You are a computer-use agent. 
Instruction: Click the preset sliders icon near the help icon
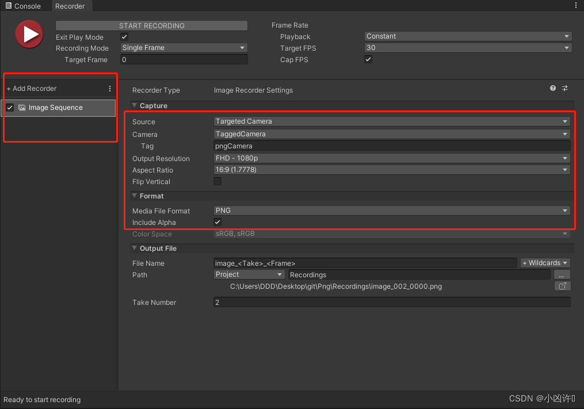pos(564,88)
